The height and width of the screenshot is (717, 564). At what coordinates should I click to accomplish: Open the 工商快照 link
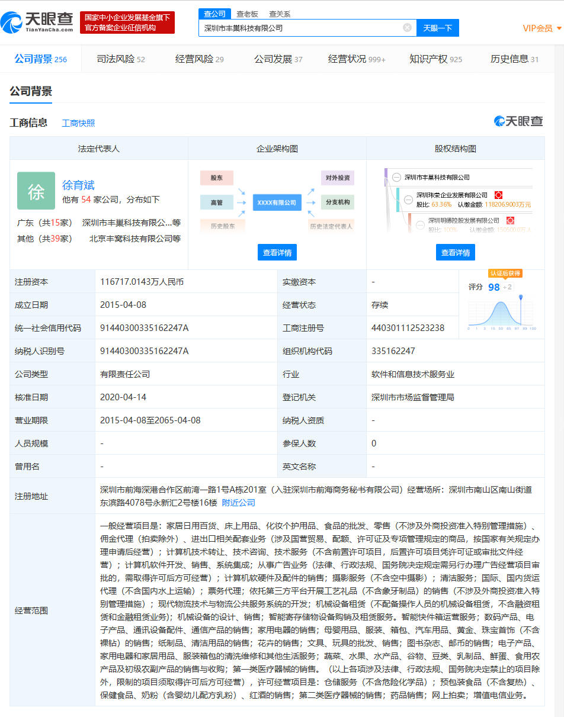tap(78, 123)
